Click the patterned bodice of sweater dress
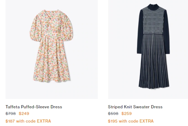The image size is (188, 126). 153,21
